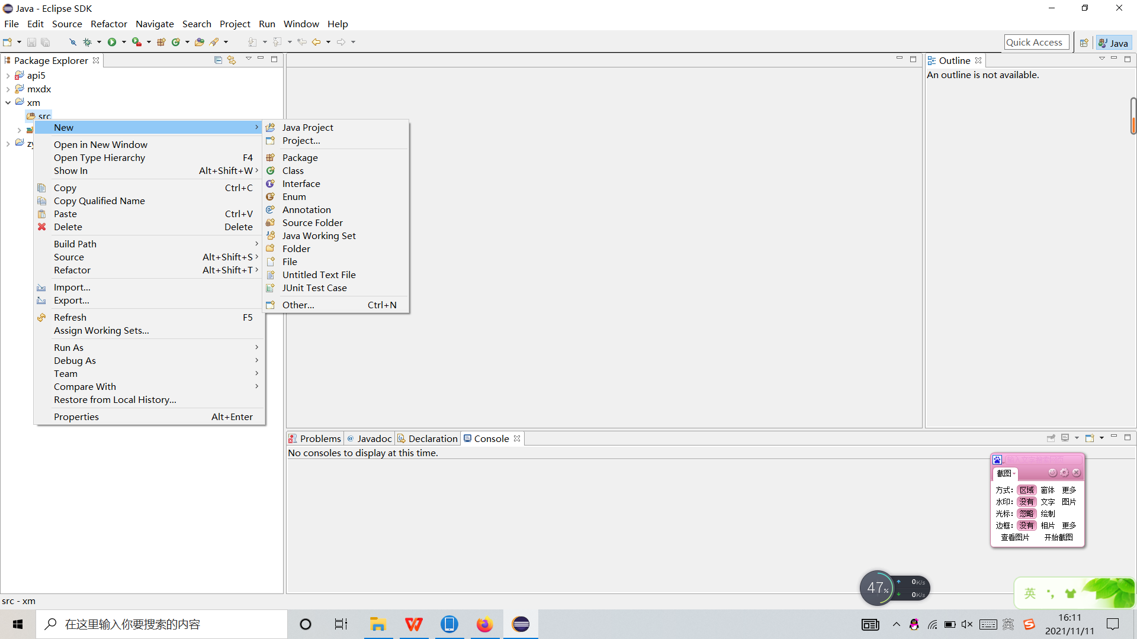The height and width of the screenshot is (639, 1137).
Task: Click the New wizard toolbar icon
Action: point(8,42)
